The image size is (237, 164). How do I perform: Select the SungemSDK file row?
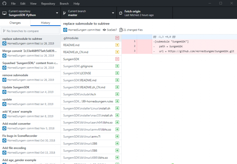[x=91, y=59]
